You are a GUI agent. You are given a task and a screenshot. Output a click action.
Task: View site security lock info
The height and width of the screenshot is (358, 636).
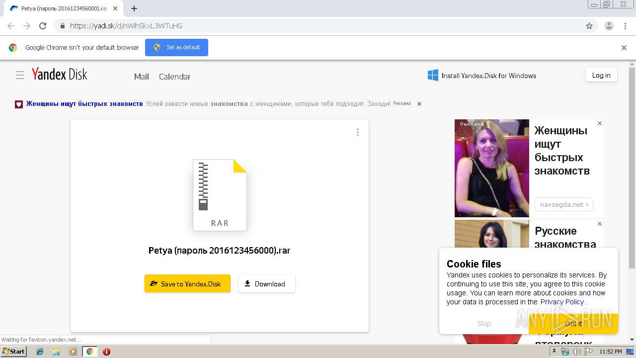pyautogui.click(x=62, y=26)
